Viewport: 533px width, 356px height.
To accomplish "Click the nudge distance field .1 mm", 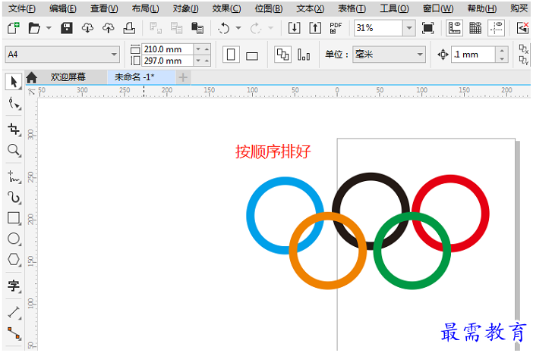I will pos(473,55).
